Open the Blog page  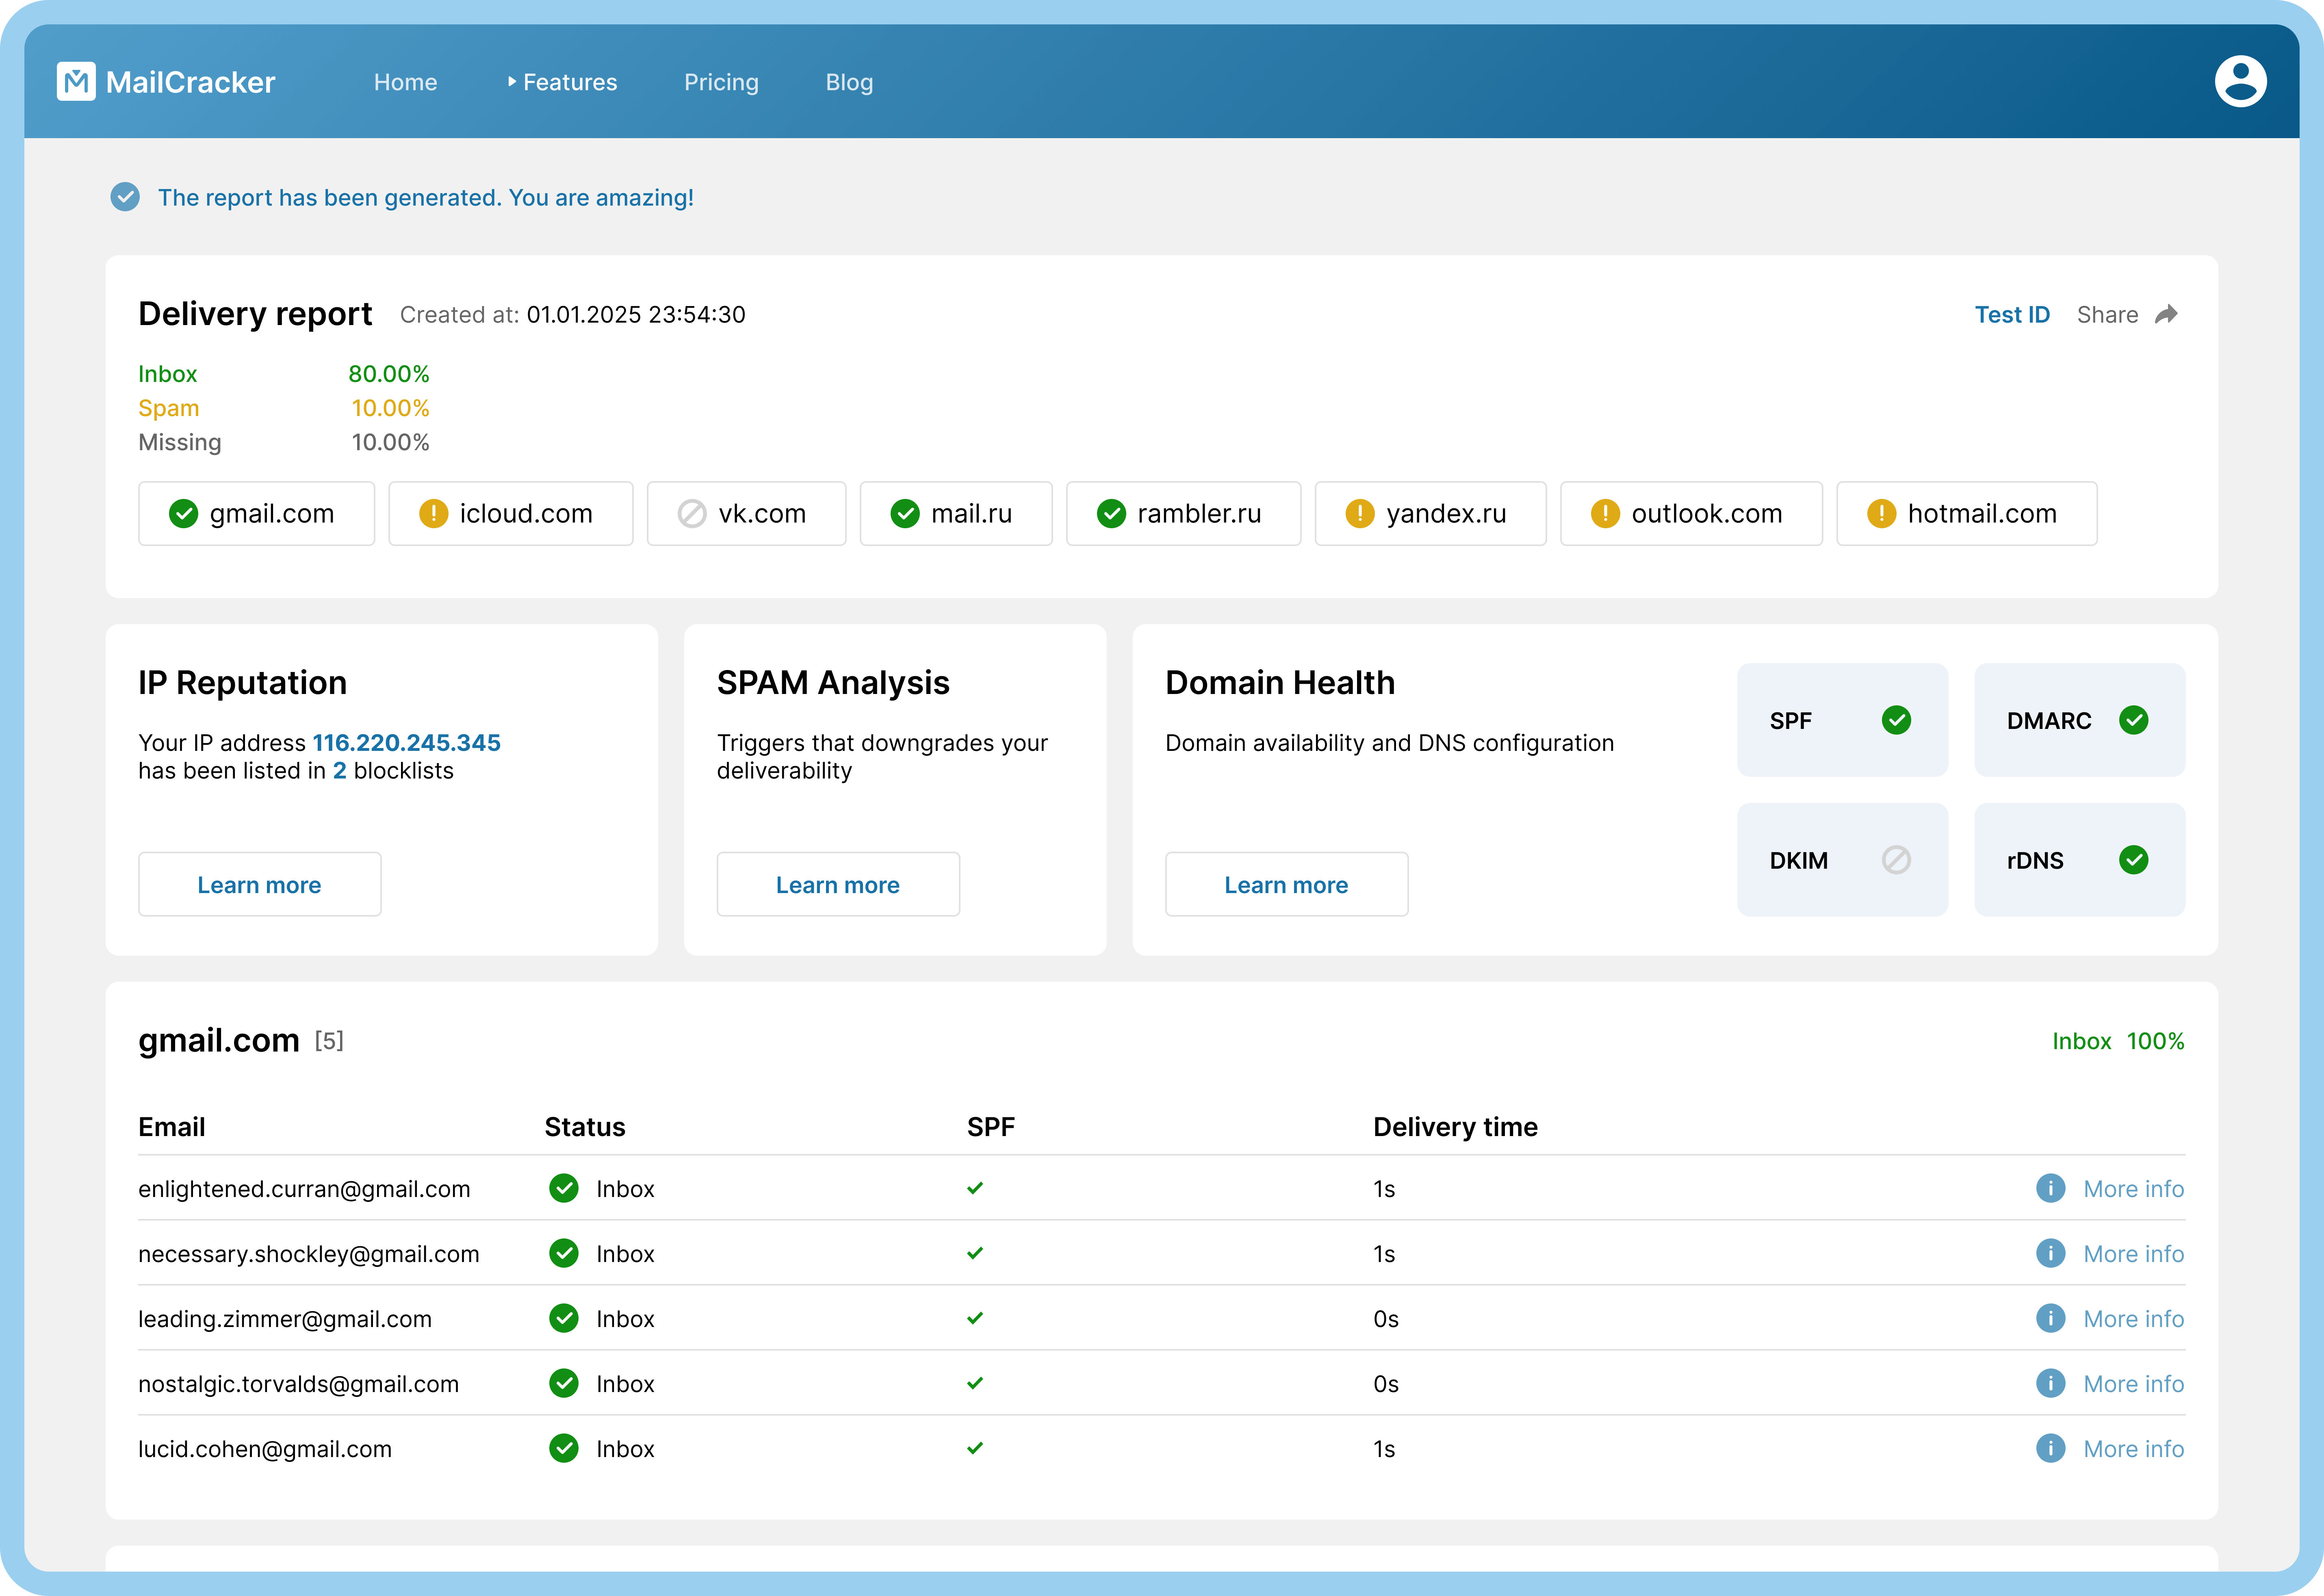tap(849, 82)
